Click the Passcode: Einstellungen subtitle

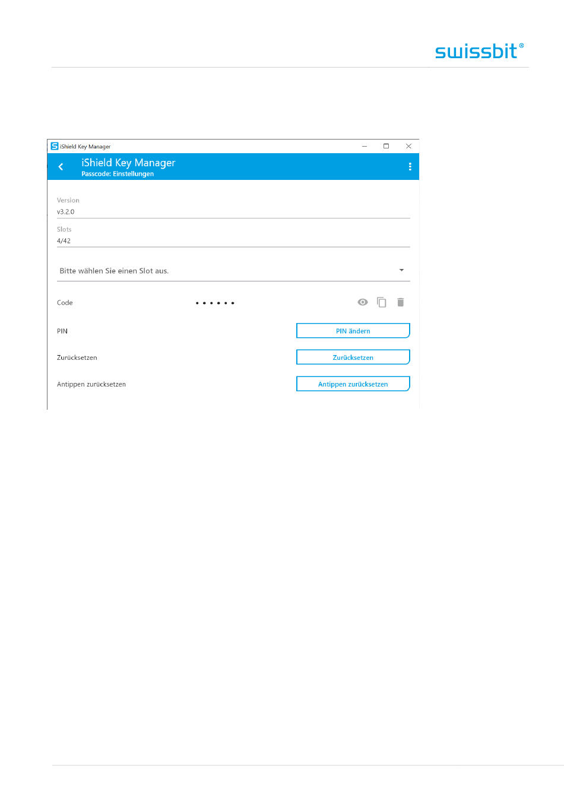click(118, 174)
